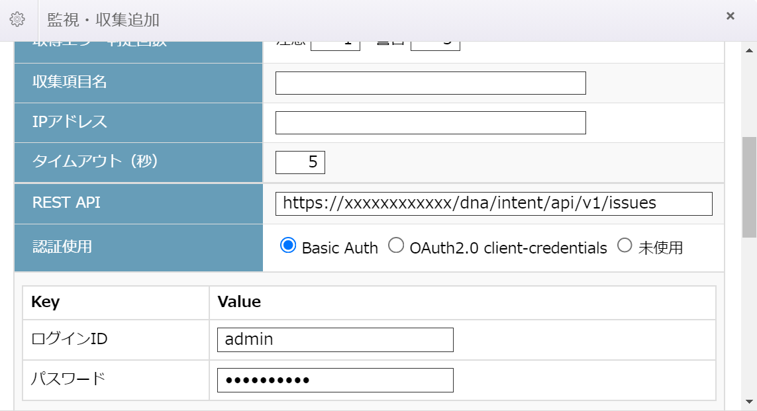Click the パスワード label cell
The image size is (757, 411).
coord(68,379)
